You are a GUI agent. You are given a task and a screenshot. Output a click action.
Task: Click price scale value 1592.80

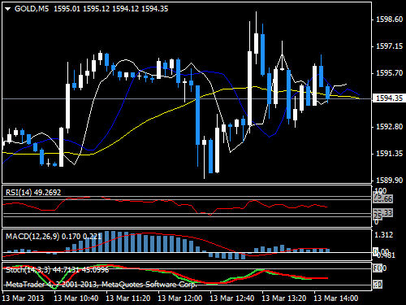390,127
